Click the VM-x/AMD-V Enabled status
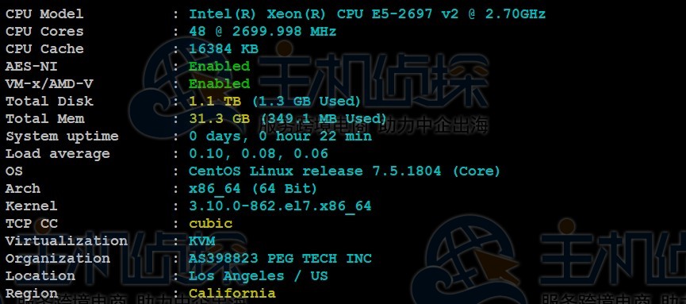Image resolution: width=686 pixels, height=304 pixels. tap(219, 83)
